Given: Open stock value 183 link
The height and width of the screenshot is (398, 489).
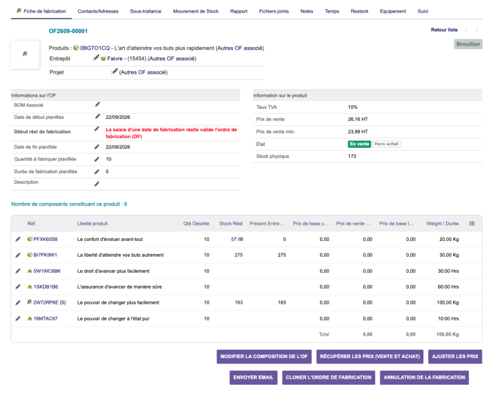Looking at the screenshot, I should pyautogui.click(x=239, y=302).
